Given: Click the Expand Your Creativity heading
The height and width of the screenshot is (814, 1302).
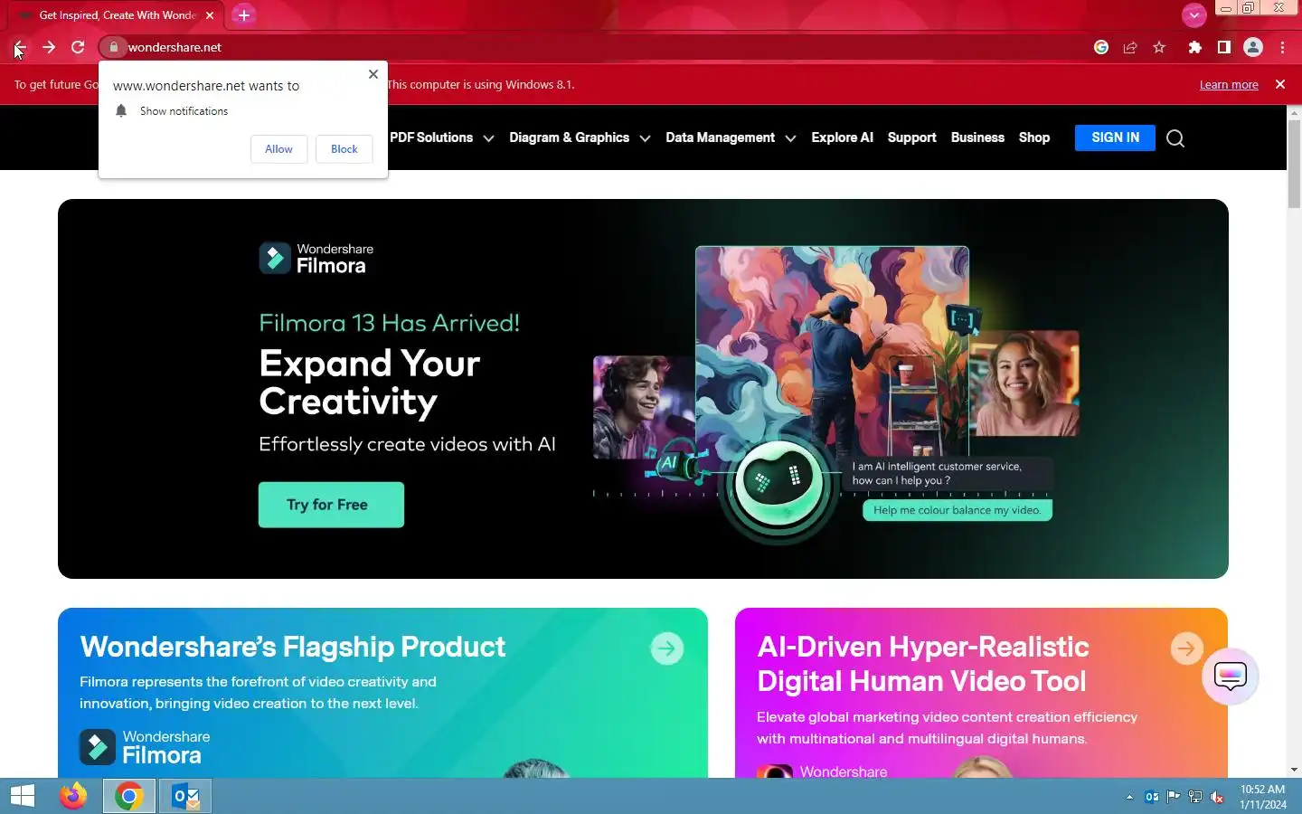Looking at the screenshot, I should (370, 382).
